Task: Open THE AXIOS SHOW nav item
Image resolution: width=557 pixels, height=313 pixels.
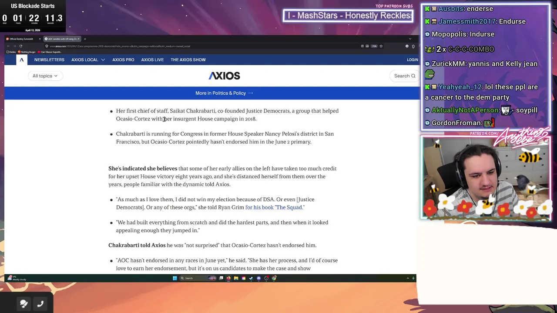Action: coord(188,60)
